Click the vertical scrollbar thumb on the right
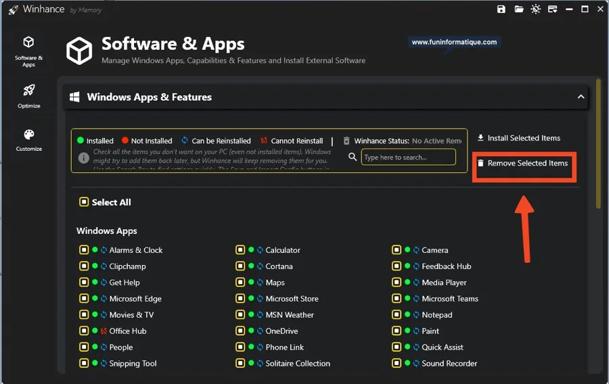This screenshot has width=609, height=384. (x=599, y=143)
